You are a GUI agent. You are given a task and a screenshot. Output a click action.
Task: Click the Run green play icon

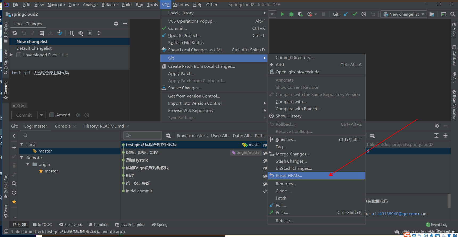282,14
